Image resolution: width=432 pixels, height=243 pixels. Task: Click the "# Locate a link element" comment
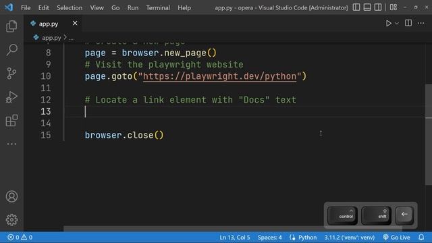click(x=190, y=100)
